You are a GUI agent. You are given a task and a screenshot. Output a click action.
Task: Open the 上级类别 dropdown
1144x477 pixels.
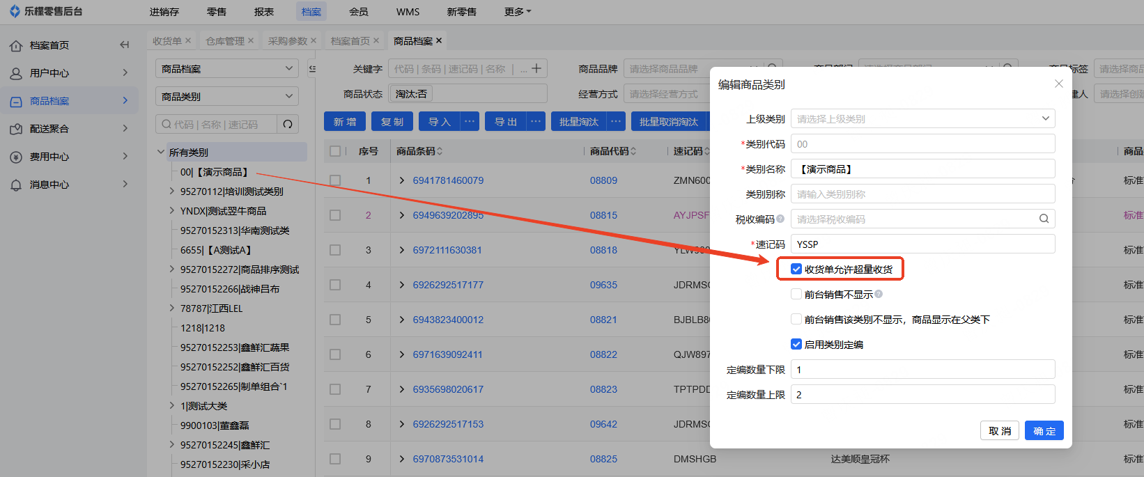coord(922,118)
